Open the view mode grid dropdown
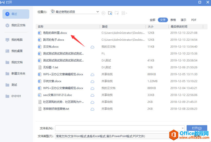Image resolution: width=211 pixels, height=142 pixels. coord(124,13)
